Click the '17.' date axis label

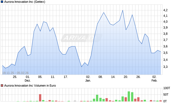(x=66, y=77)
